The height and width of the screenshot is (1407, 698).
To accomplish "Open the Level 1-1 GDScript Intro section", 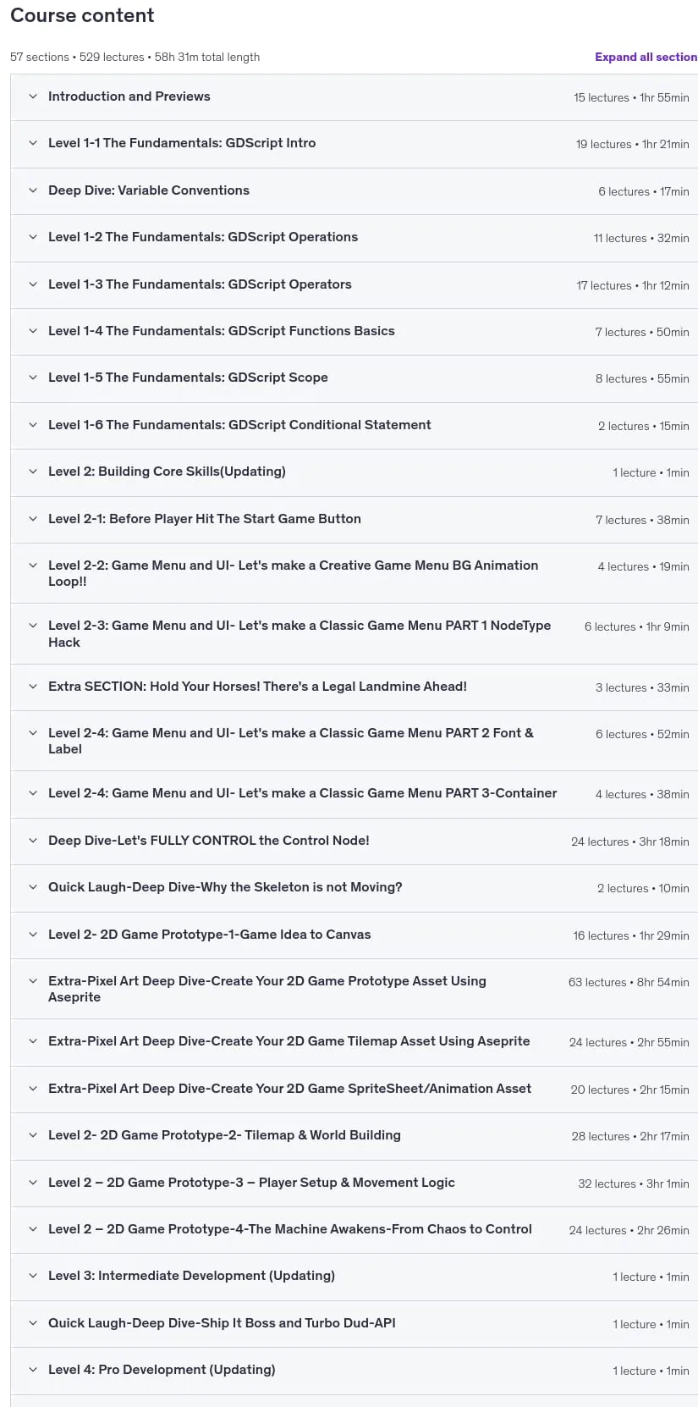I will pyautogui.click(x=354, y=144).
